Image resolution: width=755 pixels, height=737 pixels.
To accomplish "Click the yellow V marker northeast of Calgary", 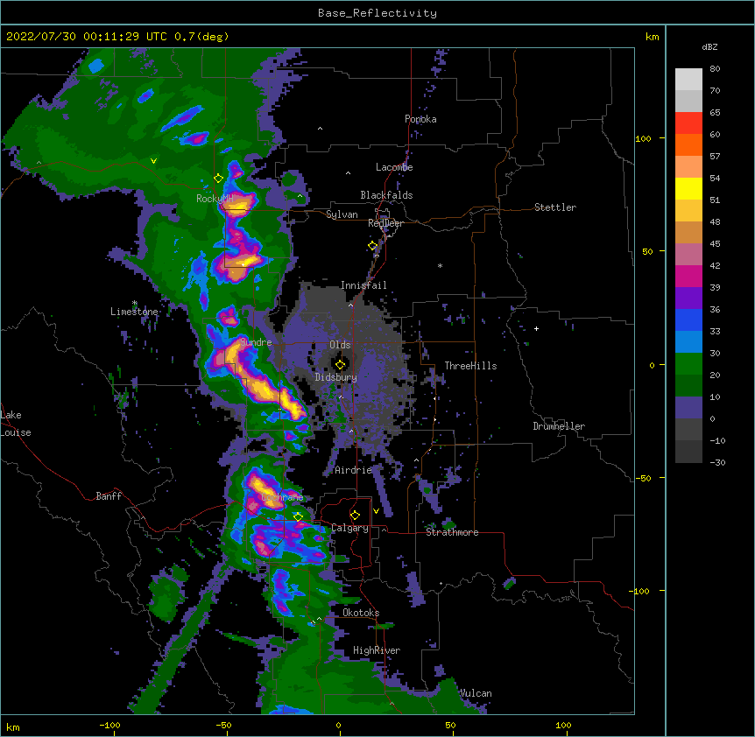I will [x=376, y=511].
